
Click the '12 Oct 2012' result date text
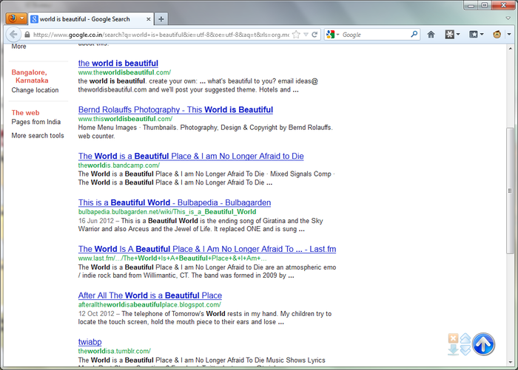[x=96, y=314]
